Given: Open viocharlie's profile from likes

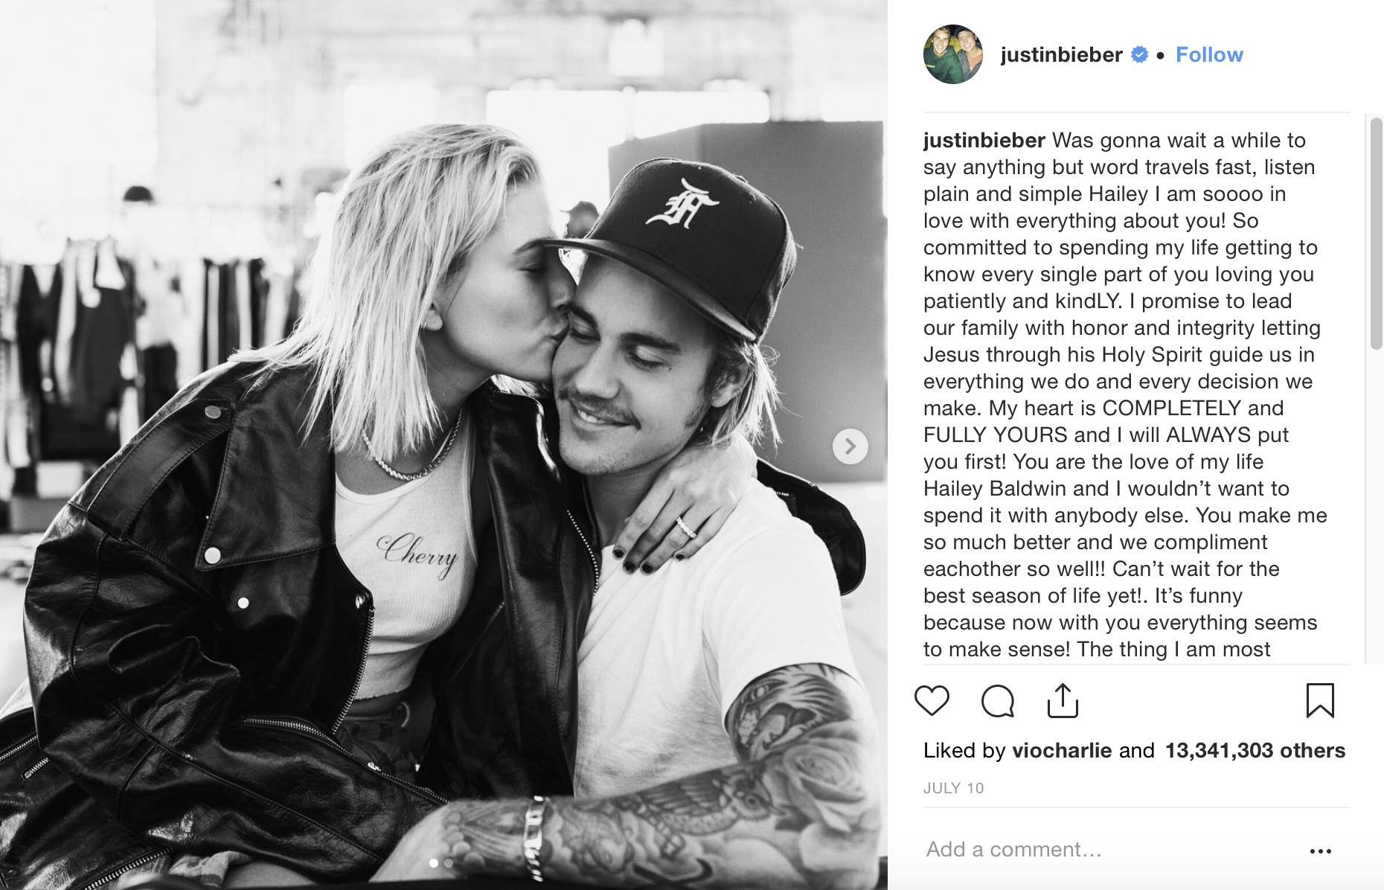Looking at the screenshot, I should tap(1062, 750).
